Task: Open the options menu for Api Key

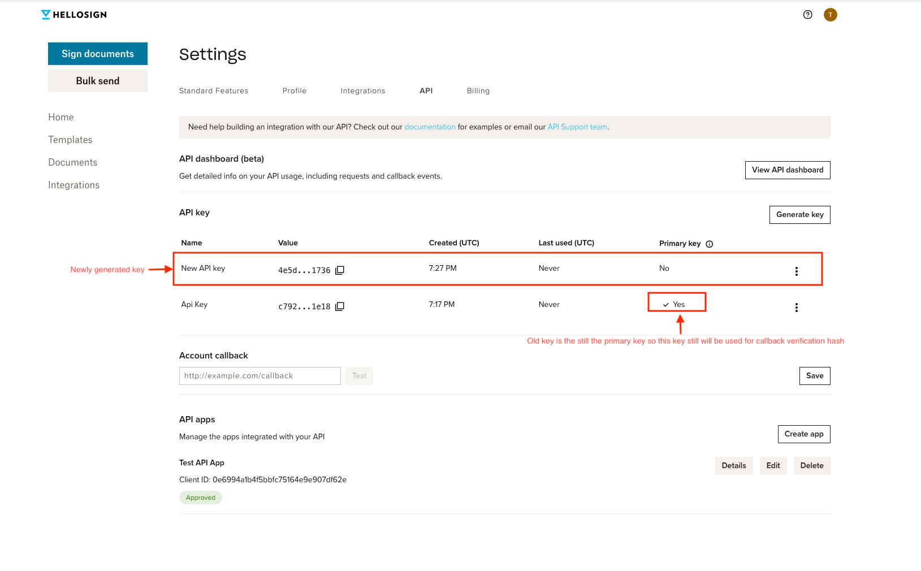Action: (796, 307)
